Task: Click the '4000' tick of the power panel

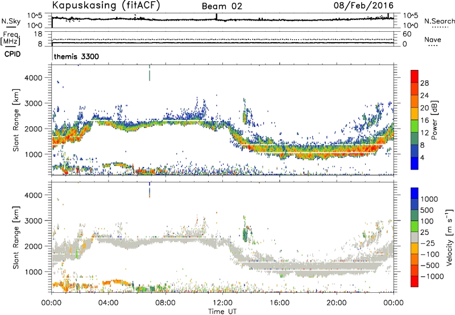Action: click(x=33, y=78)
